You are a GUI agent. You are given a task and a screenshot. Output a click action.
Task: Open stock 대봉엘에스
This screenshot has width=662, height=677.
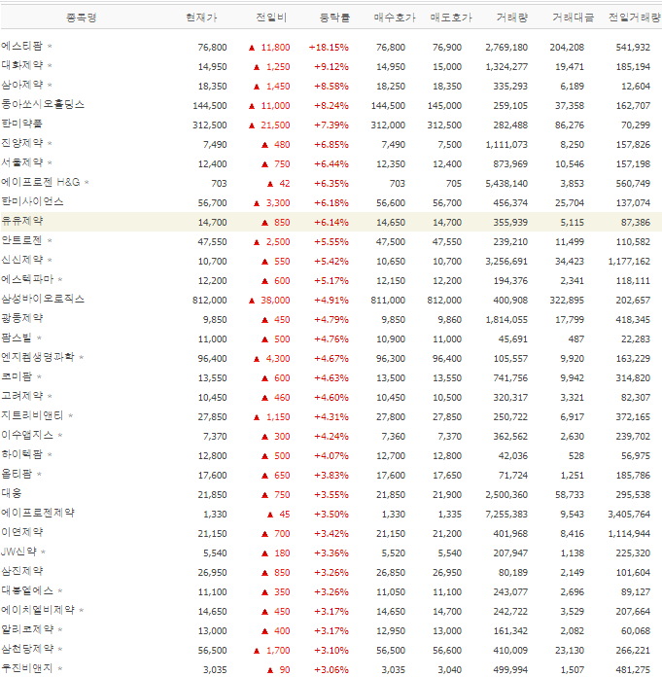tap(27, 590)
